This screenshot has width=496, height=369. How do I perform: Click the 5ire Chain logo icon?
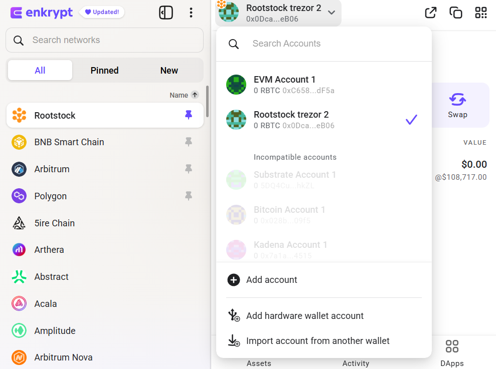click(19, 223)
